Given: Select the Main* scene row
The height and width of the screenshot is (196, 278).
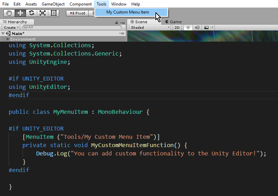Looking at the screenshot, I should 63,33.
